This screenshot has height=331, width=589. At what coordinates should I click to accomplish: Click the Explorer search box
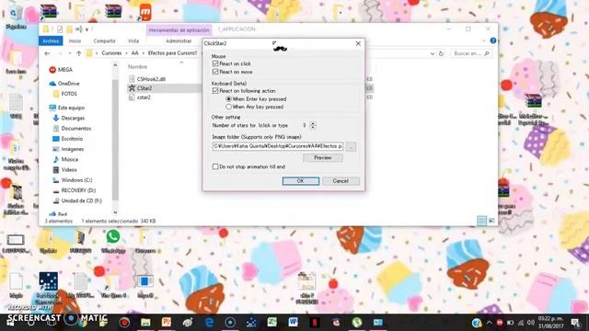(471, 53)
